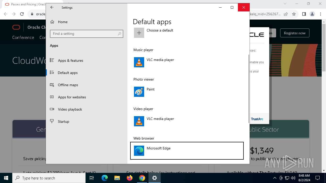Open Startup apps settings
This screenshot has height=183, width=326.
[86, 121]
